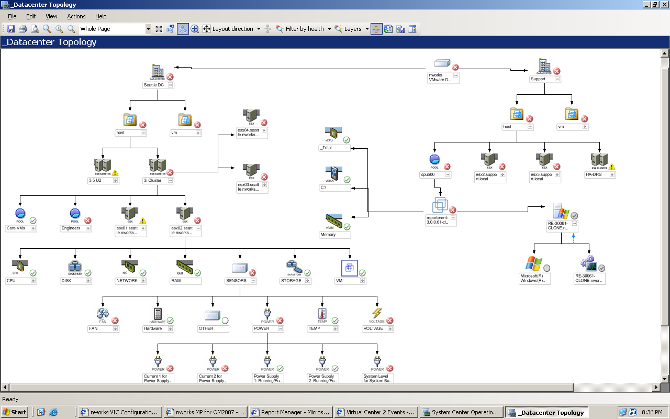Select the cpu500 pool icon
This screenshot has width=670, height=419.
[434, 162]
